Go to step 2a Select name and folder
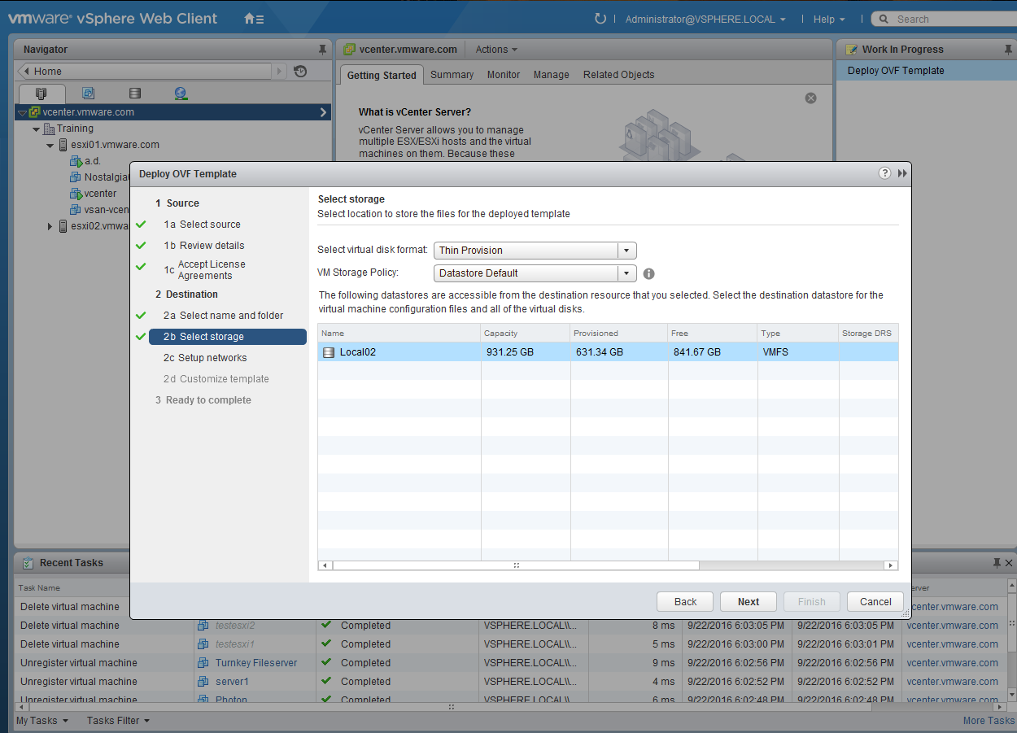This screenshot has width=1017, height=733. pos(223,316)
